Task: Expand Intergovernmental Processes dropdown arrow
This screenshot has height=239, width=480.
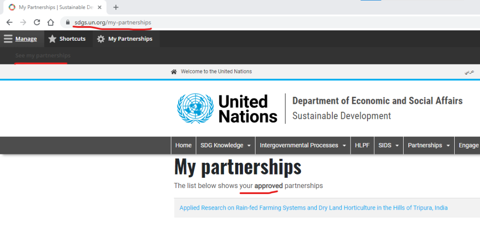Action: pyautogui.click(x=344, y=146)
